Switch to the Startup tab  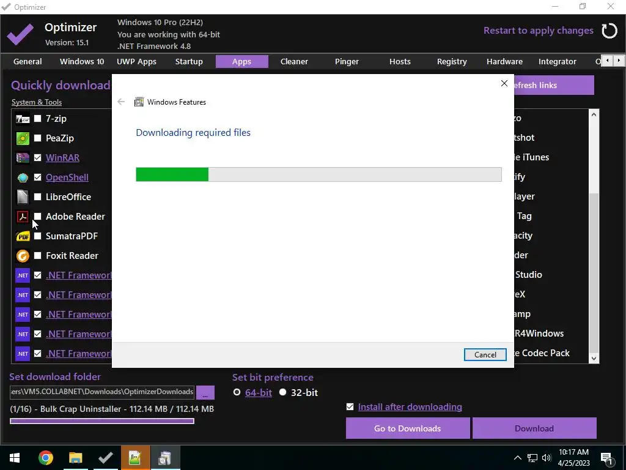[189, 62]
